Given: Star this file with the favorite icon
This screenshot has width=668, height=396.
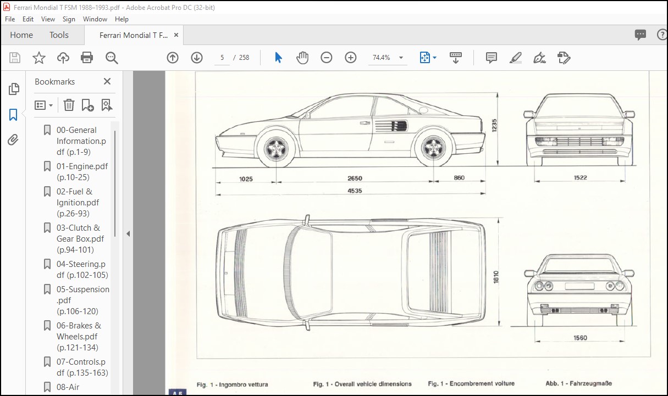Looking at the screenshot, I should pyautogui.click(x=39, y=58).
